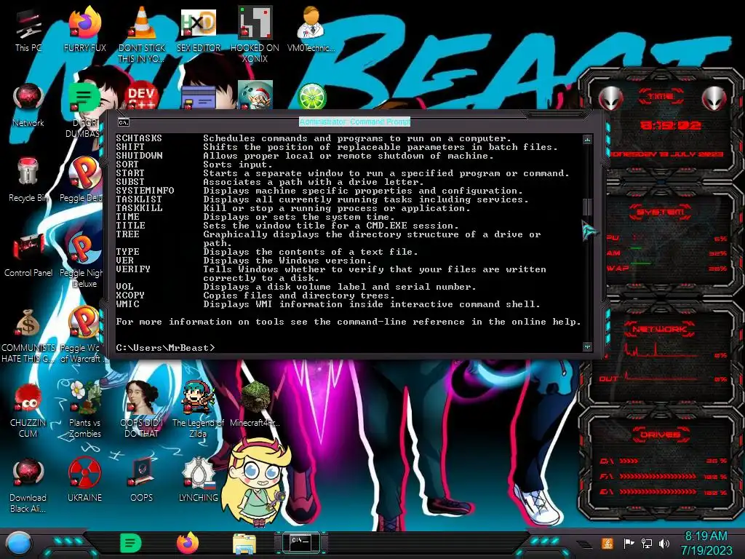
Task: Open File Explorer from the taskbar
Action: (244, 544)
